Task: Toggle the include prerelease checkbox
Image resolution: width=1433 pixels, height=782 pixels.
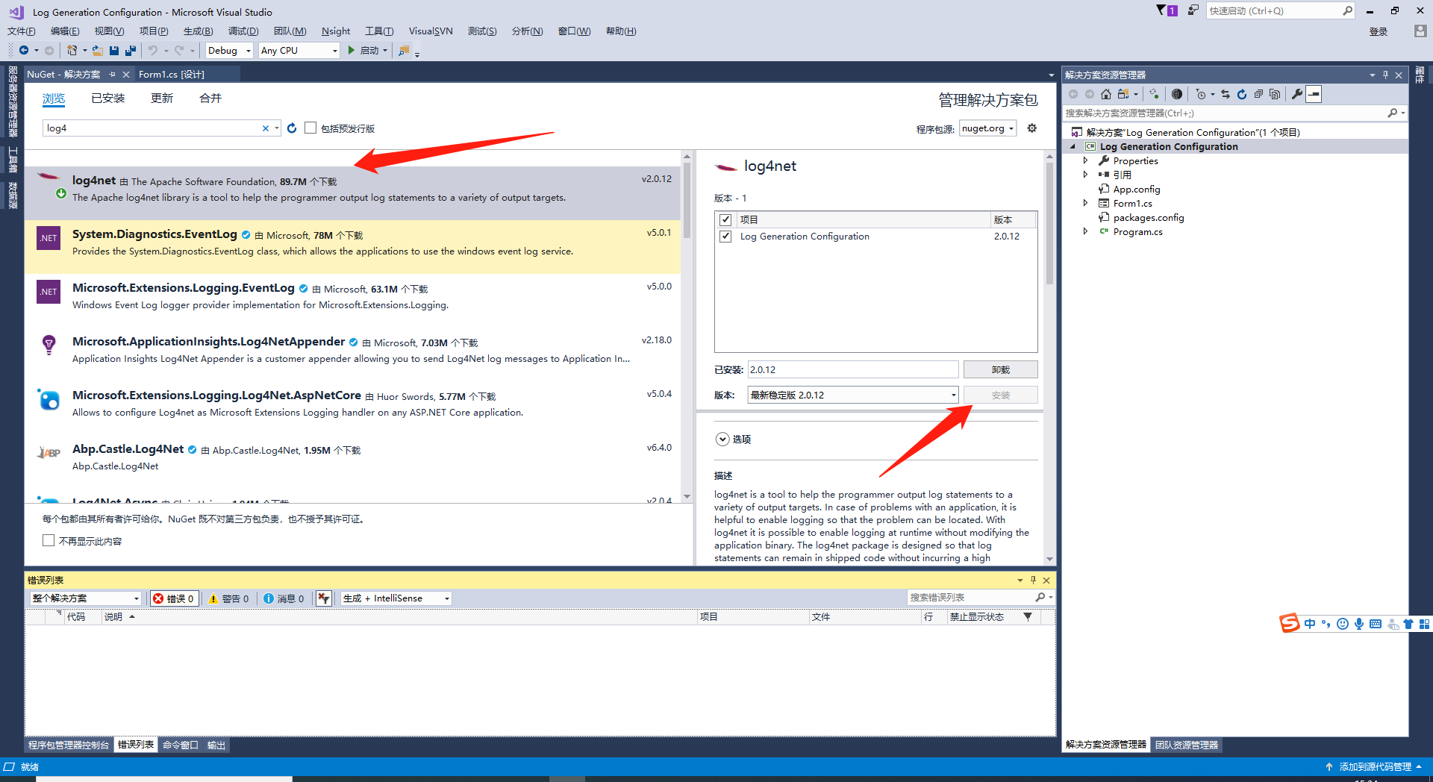Action: click(310, 128)
